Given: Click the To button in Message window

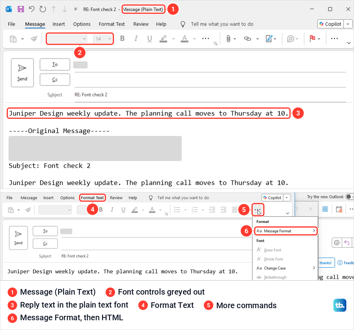Looking at the screenshot, I should pos(55,64).
